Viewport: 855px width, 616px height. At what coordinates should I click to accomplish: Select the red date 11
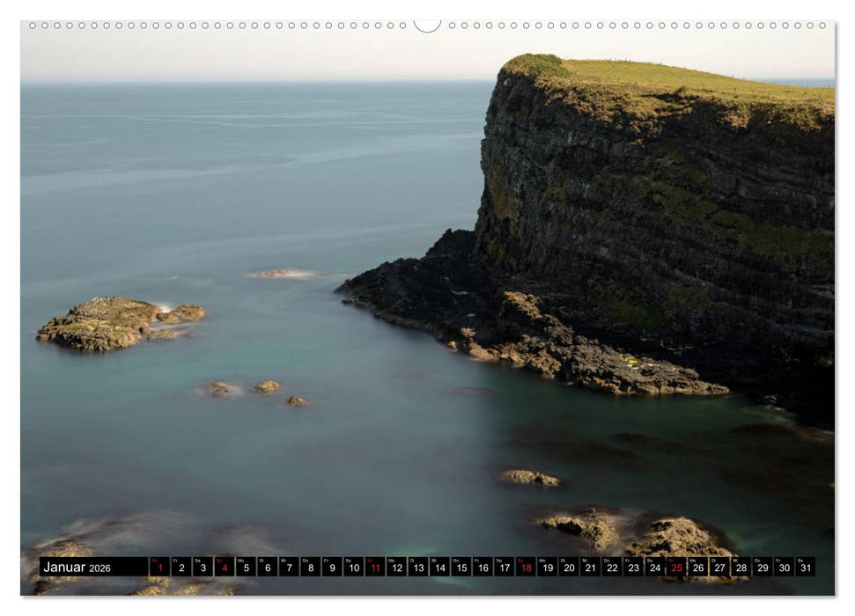pos(377,569)
